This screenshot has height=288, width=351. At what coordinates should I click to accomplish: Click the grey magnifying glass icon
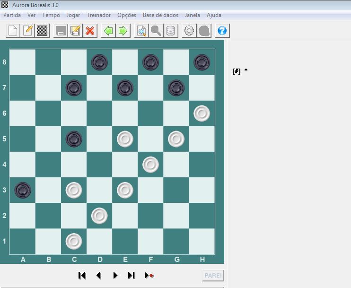coord(156,31)
